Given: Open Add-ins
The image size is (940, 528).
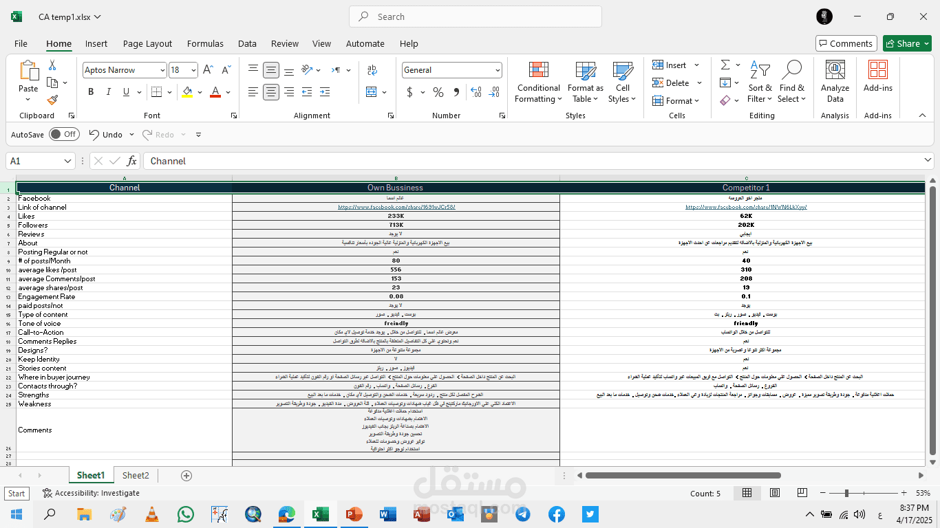Looking at the screenshot, I should [x=878, y=76].
